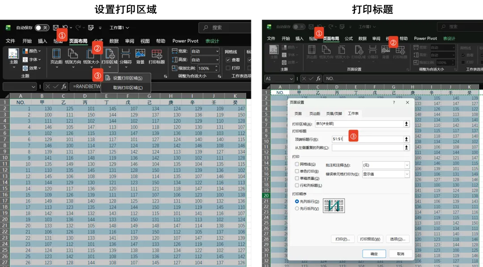Click formula bar cancel X in left window
The height and width of the screenshot is (267, 483).
point(47,87)
